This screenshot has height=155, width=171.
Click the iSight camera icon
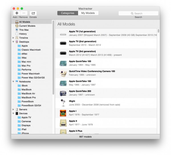click(63, 103)
